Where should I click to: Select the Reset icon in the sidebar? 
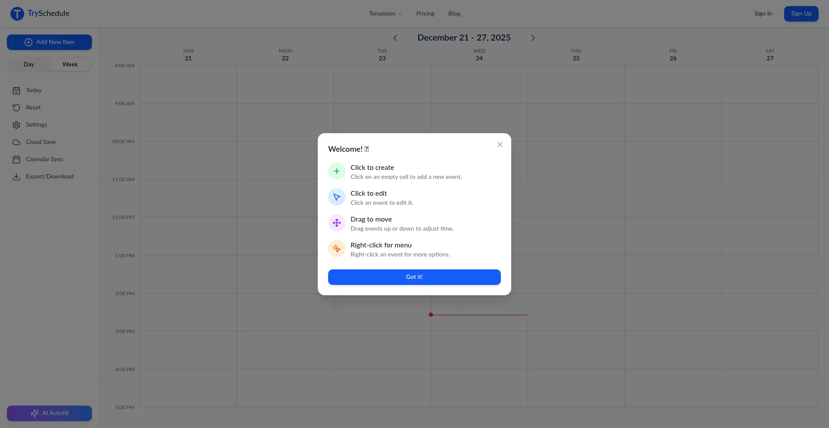(x=16, y=108)
